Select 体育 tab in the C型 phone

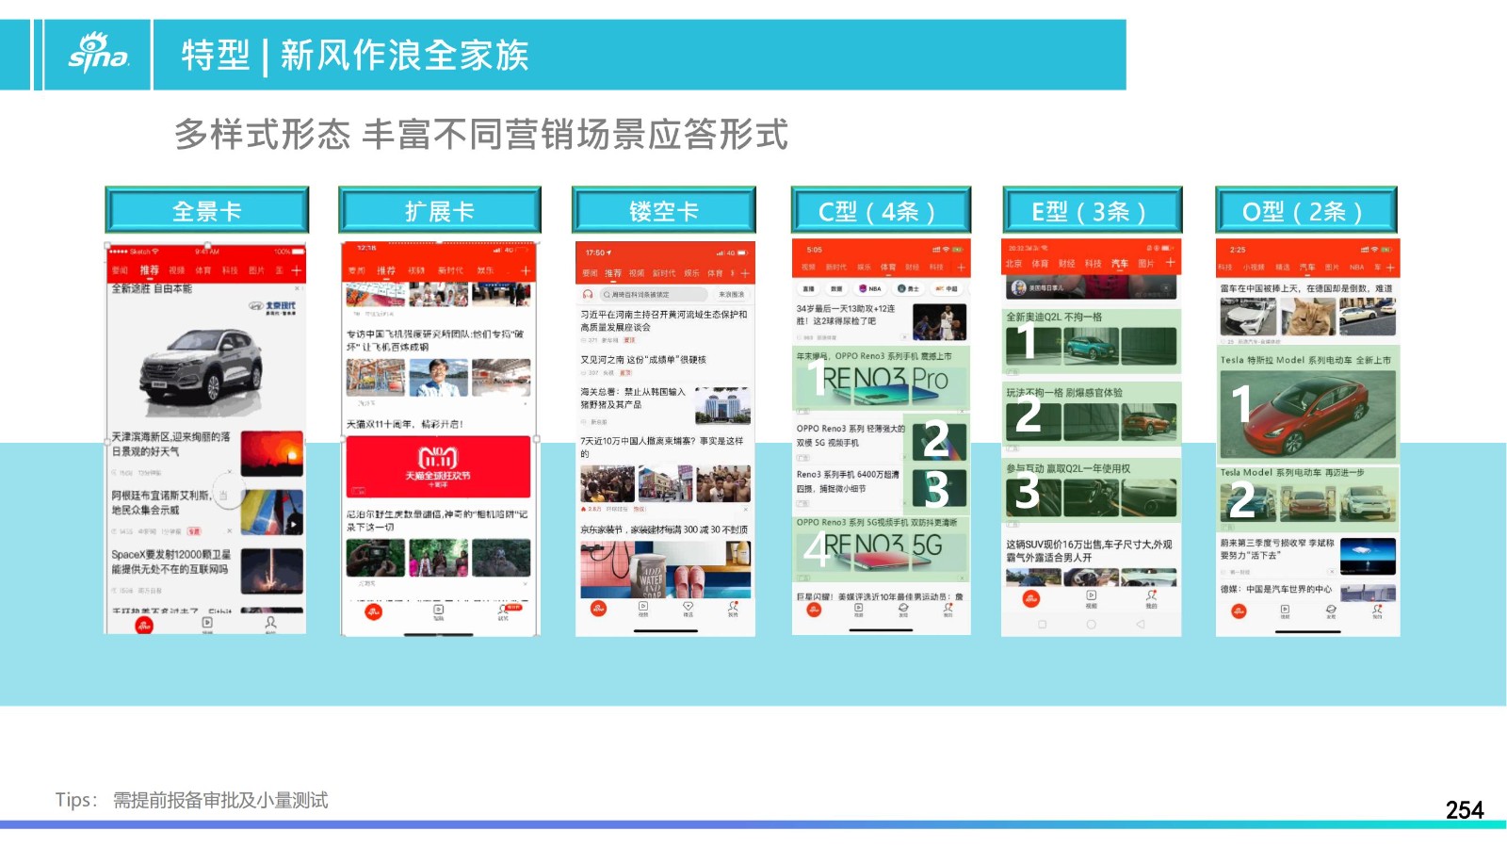click(887, 268)
